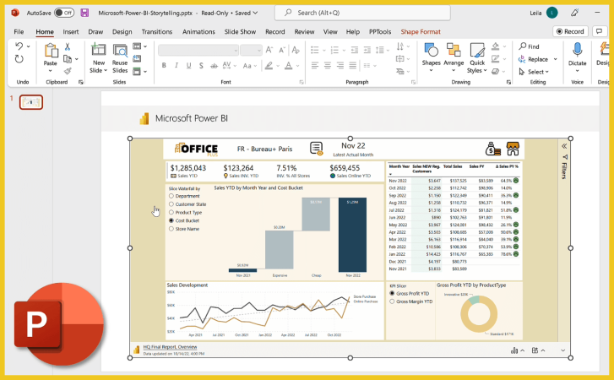Viewport: 614px width, 380px height.
Task: Select Gross Margin YTD in KPI Slicer
Action: [393, 301]
